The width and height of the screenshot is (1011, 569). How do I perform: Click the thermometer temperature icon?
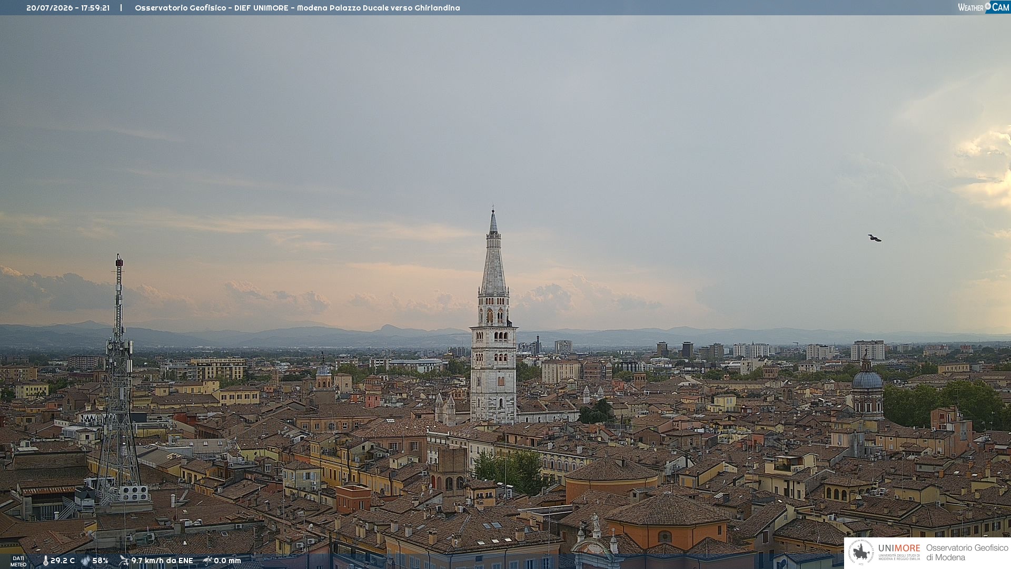45,561
